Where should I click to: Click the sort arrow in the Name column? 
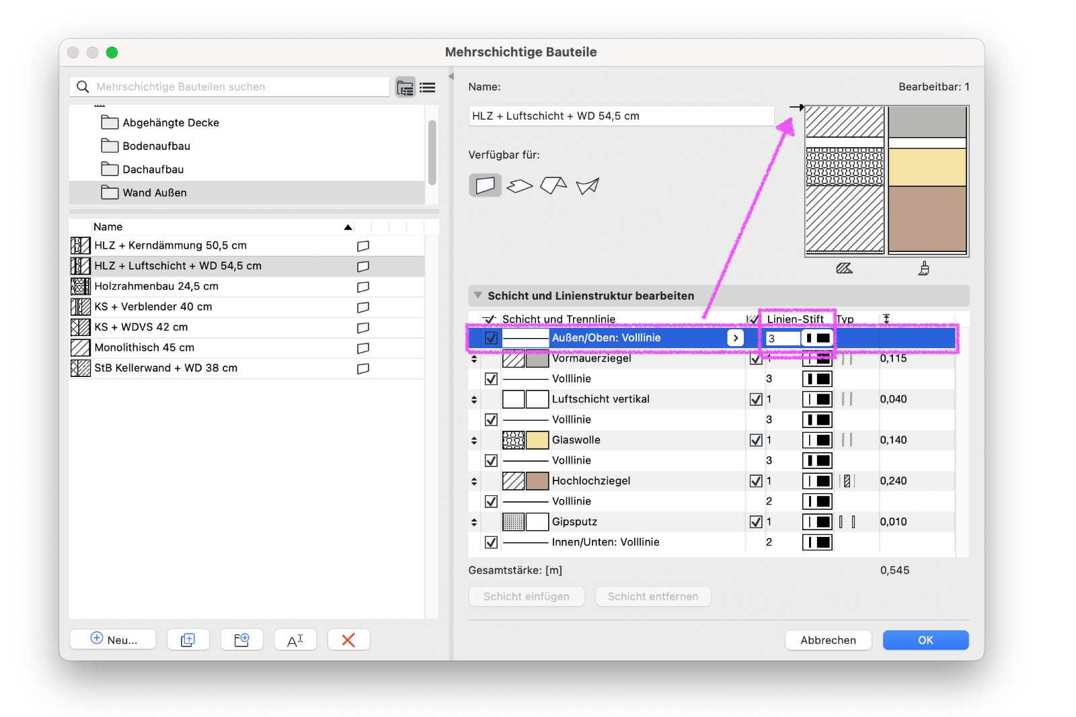tap(348, 227)
